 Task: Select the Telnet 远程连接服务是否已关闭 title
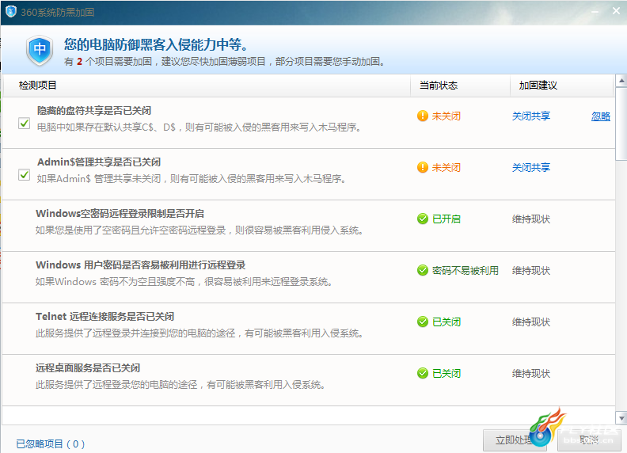click(104, 317)
